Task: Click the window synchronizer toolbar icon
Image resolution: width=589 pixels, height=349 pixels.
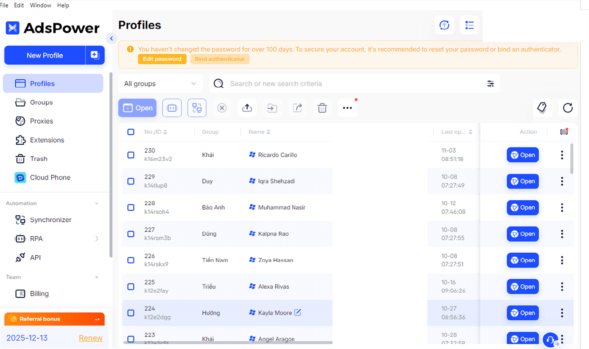Action: (197, 108)
